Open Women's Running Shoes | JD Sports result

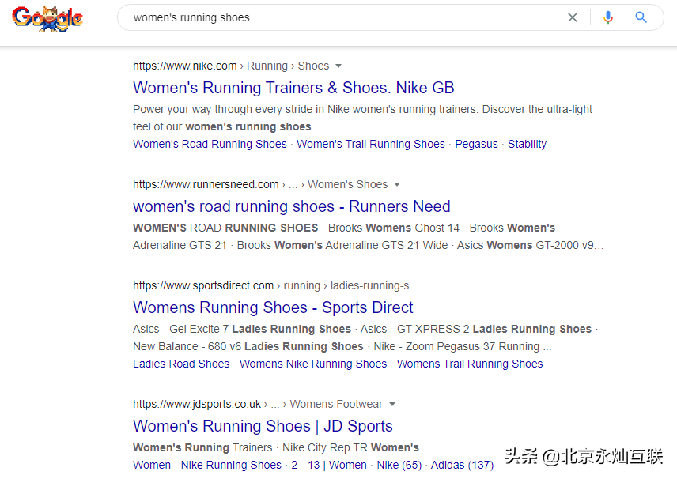click(x=263, y=426)
